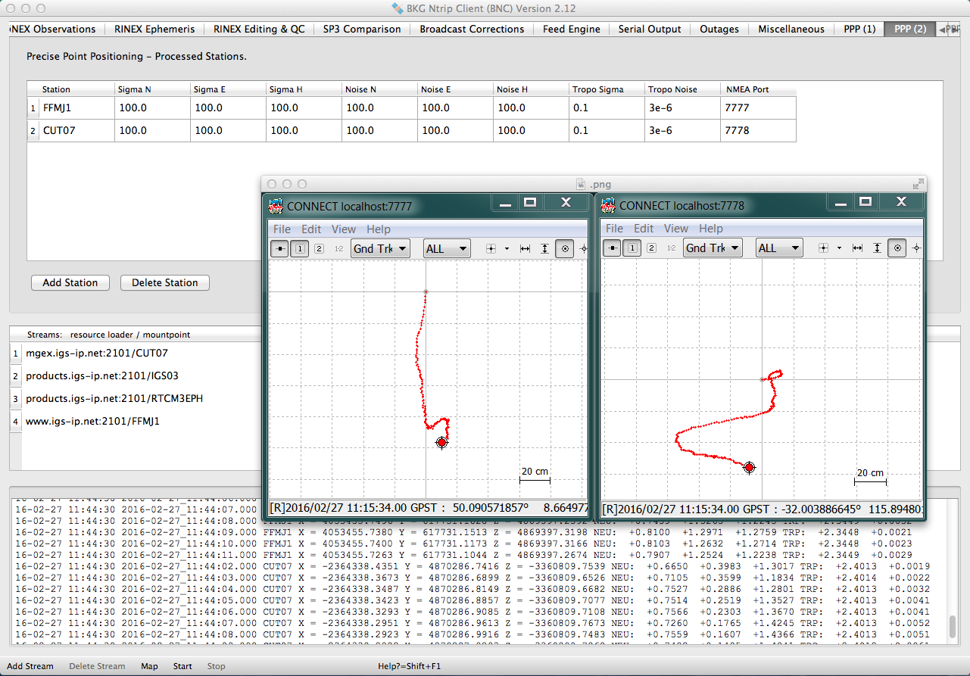Viewport: 970px width, 676px height.
Task: Expand grid options arrow in localhost:7777 toolbar
Action: tap(506, 248)
